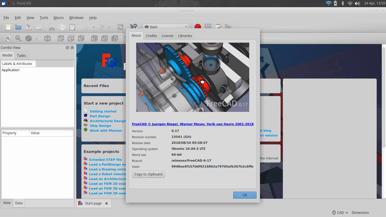Image resolution: width=386 pixels, height=217 pixels.
Task: Select the View tab under properties
Action: coord(7,203)
